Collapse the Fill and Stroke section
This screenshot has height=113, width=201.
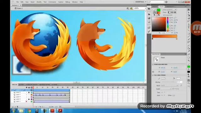pos(153,75)
